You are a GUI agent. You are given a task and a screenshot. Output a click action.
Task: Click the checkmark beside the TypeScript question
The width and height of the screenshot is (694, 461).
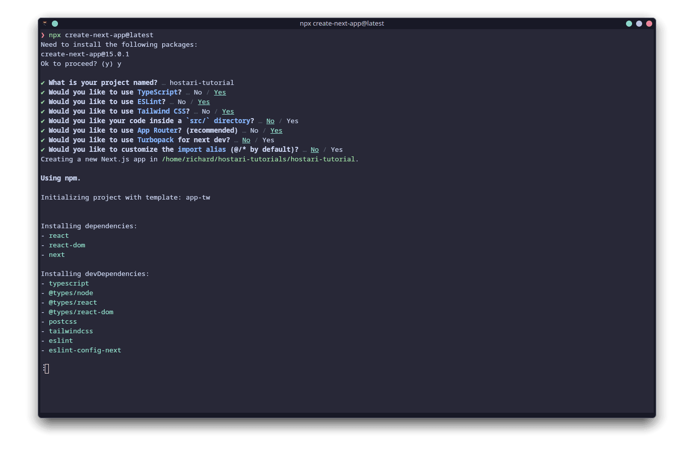pos(43,92)
